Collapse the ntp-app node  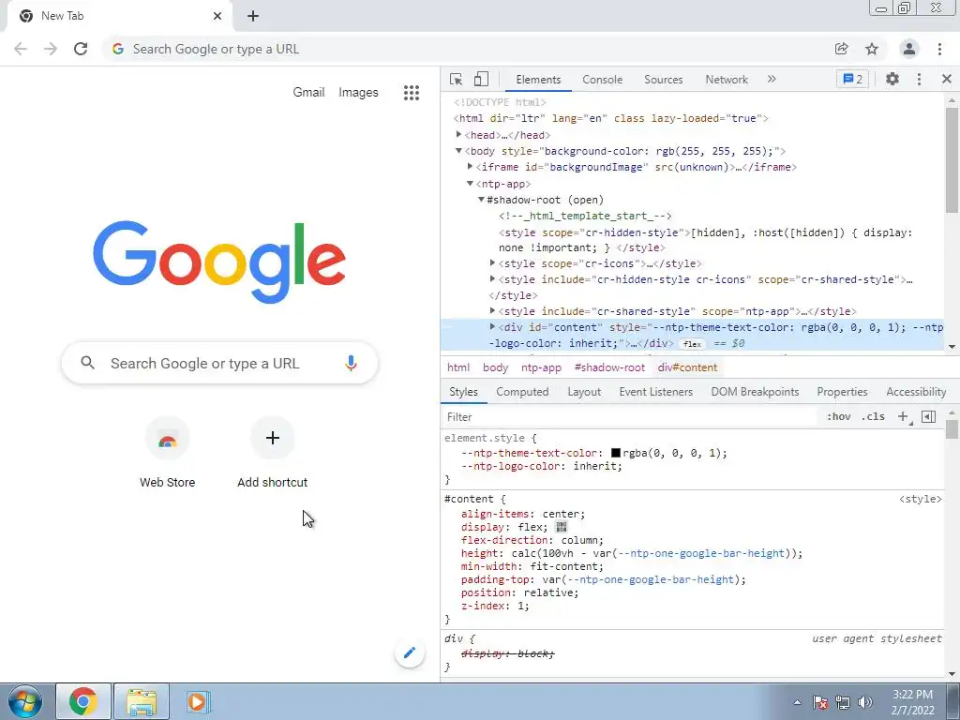[x=470, y=183]
